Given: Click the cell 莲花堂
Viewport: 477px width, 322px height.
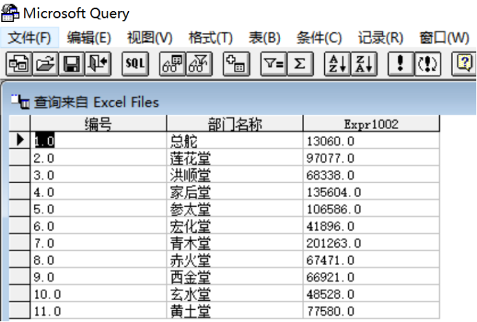Looking at the screenshot, I should pyautogui.click(x=235, y=157).
